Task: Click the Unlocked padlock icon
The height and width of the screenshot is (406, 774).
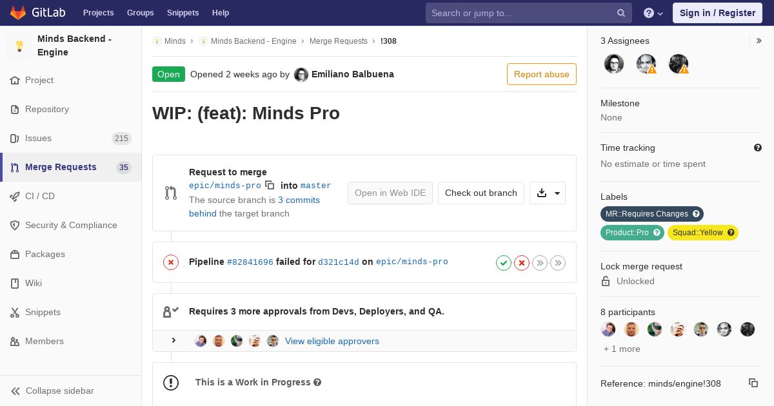Action: click(606, 281)
